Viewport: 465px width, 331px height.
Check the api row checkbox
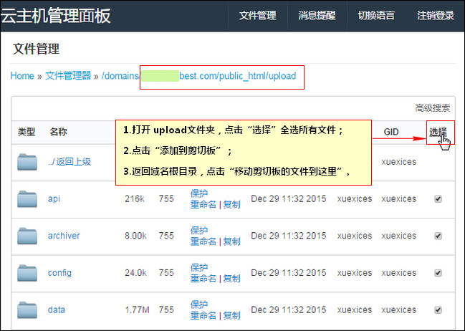tap(438, 198)
